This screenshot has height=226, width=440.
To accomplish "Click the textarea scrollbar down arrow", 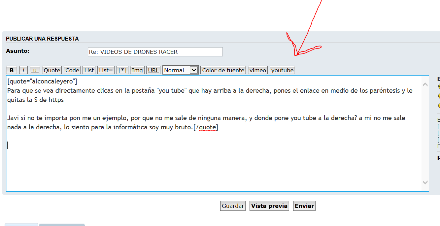I will click(x=425, y=182).
